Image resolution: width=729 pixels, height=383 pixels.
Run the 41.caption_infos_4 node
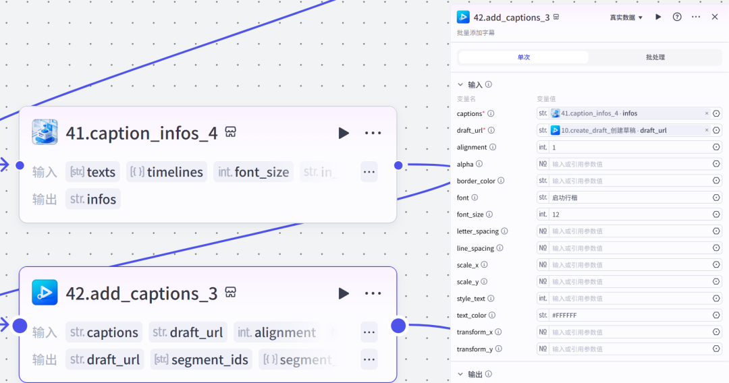(344, 133)
